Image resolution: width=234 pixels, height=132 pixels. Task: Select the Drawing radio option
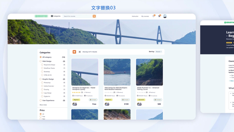[x=42, y=89]
